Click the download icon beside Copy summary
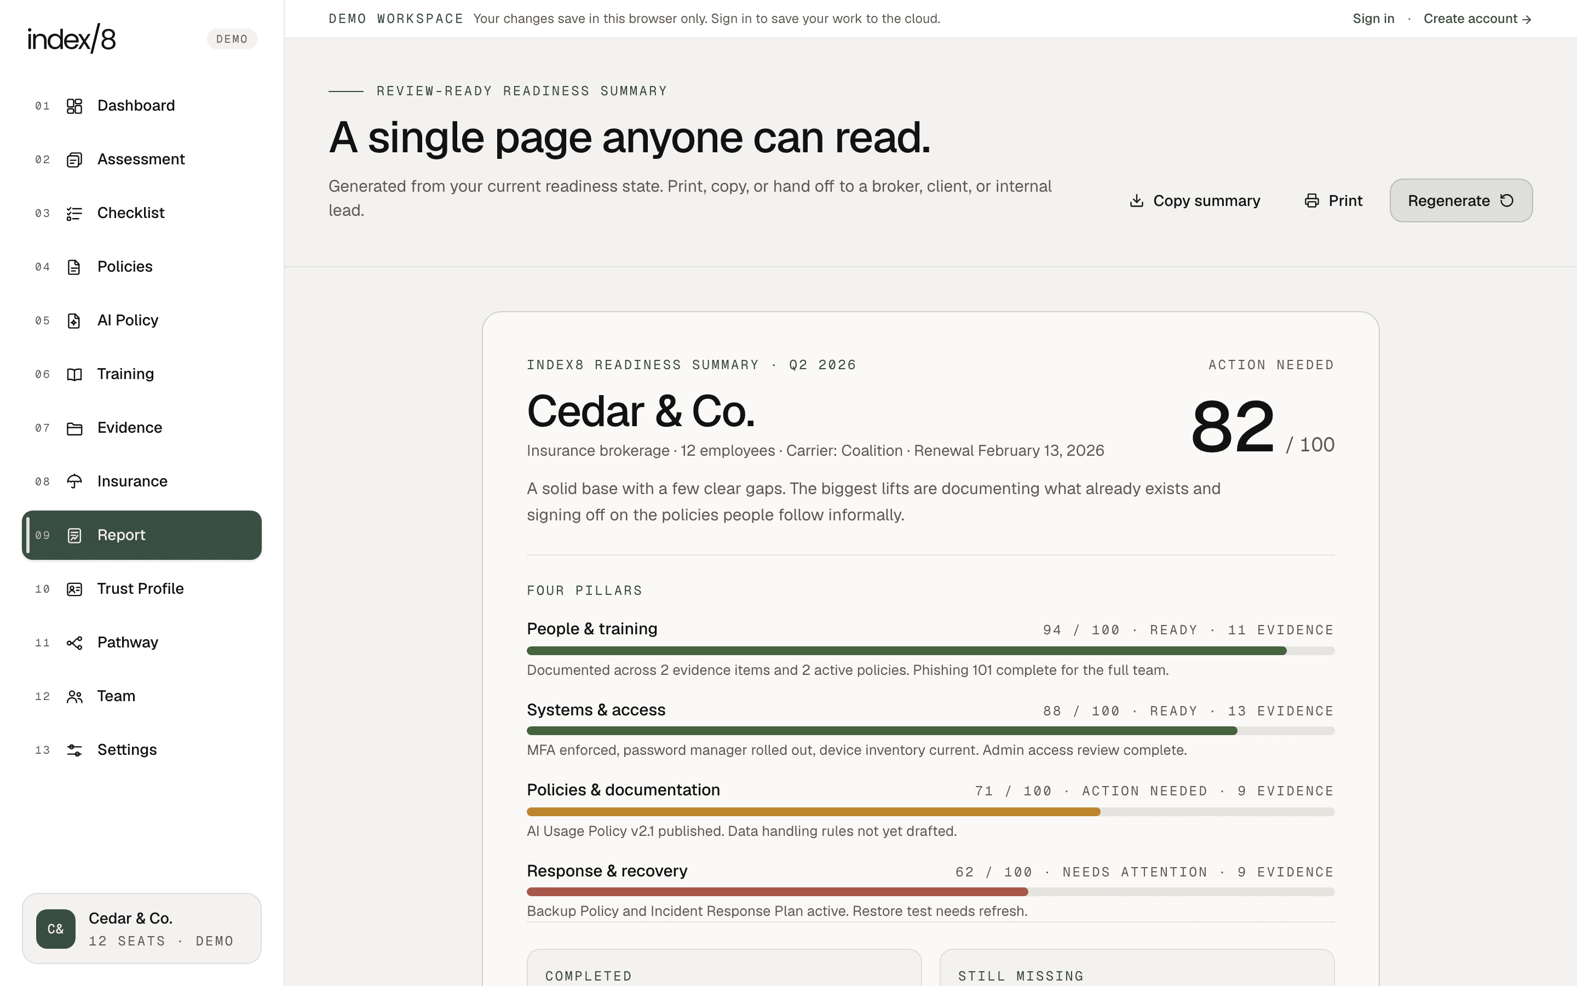 pos(1137,201)
